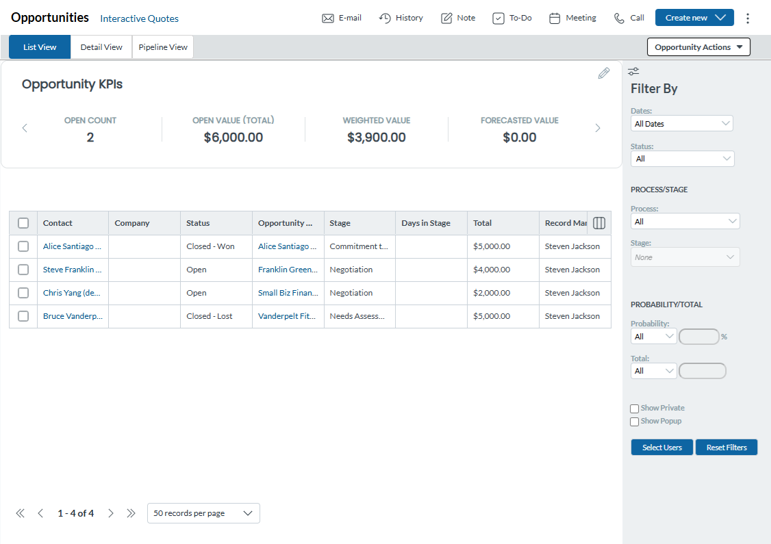The image size is (771, 544).
Task: Open the Dates filter dropdown
Action: 681,123
